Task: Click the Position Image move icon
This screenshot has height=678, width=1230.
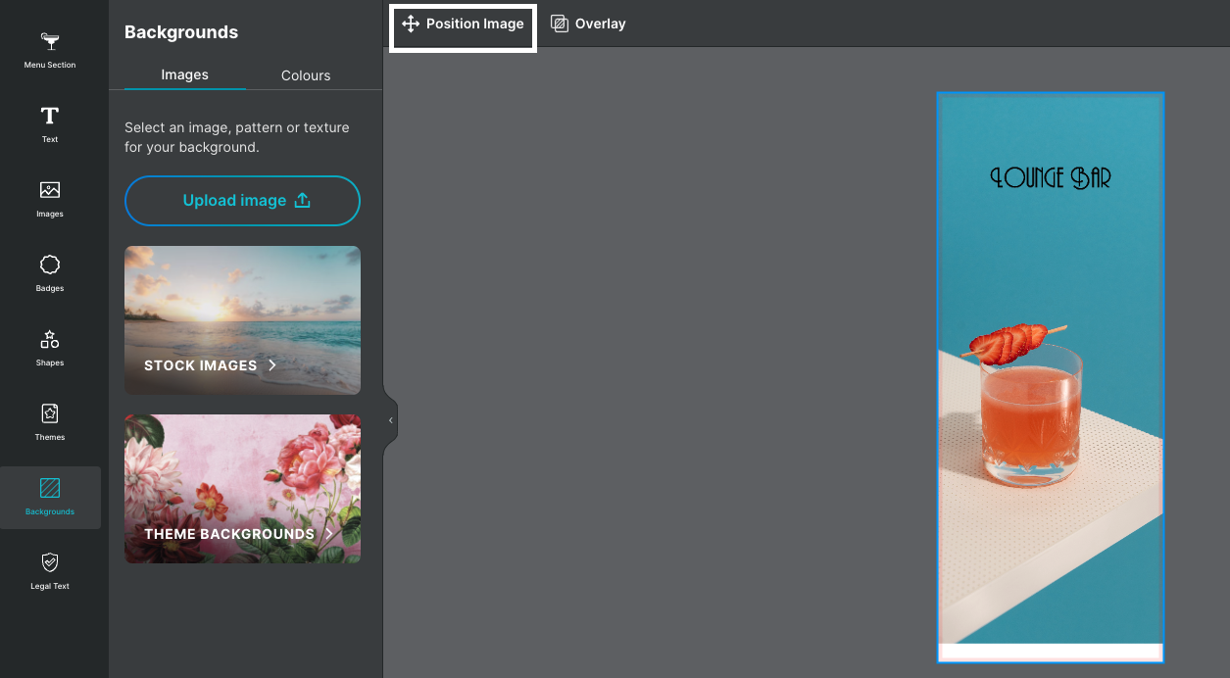Action: (411, 24)
